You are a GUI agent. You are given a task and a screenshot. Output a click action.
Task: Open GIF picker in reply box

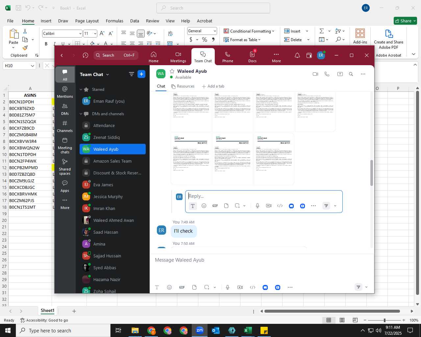(x=215, y=206)
